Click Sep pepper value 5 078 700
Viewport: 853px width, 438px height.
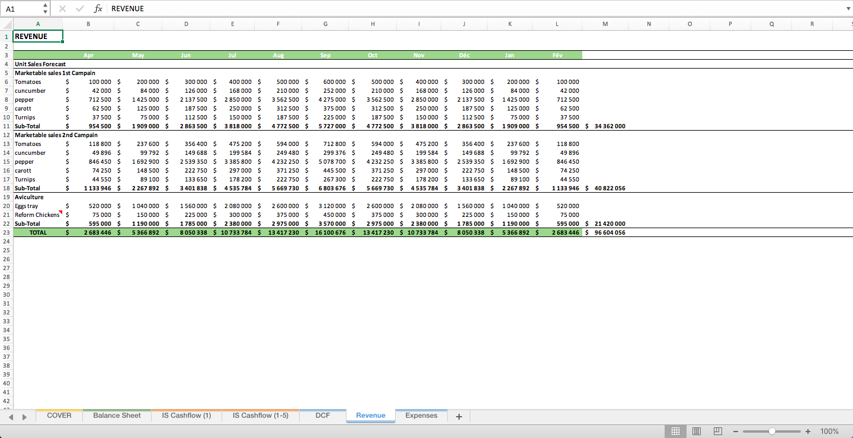click(x=332, y=161)
